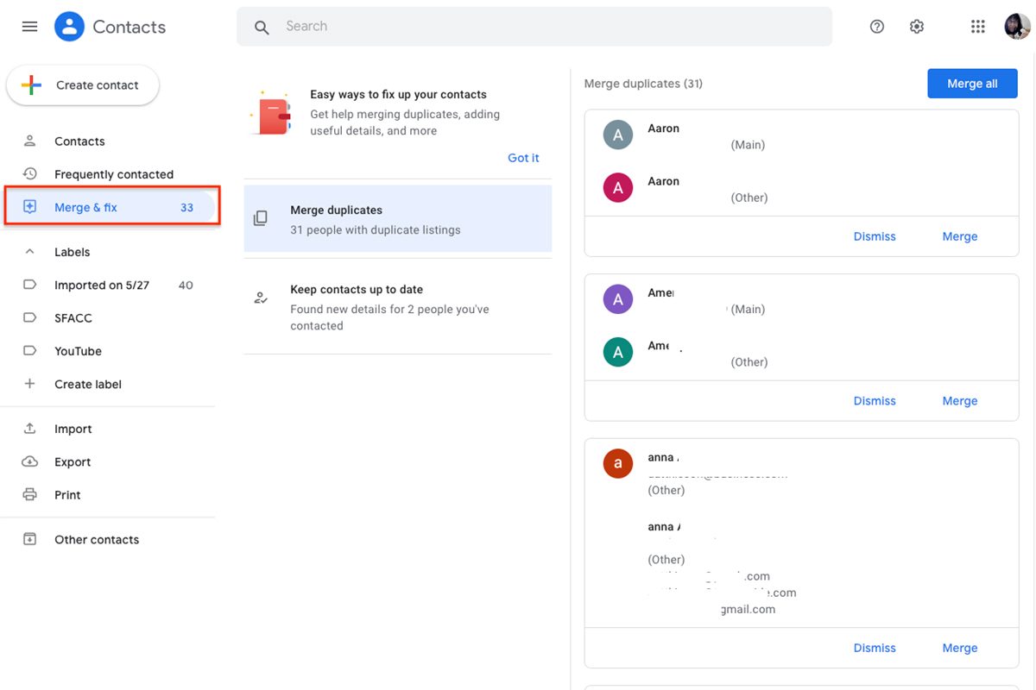
Task: Open the settings gear icon
Action: pos(917,27)
